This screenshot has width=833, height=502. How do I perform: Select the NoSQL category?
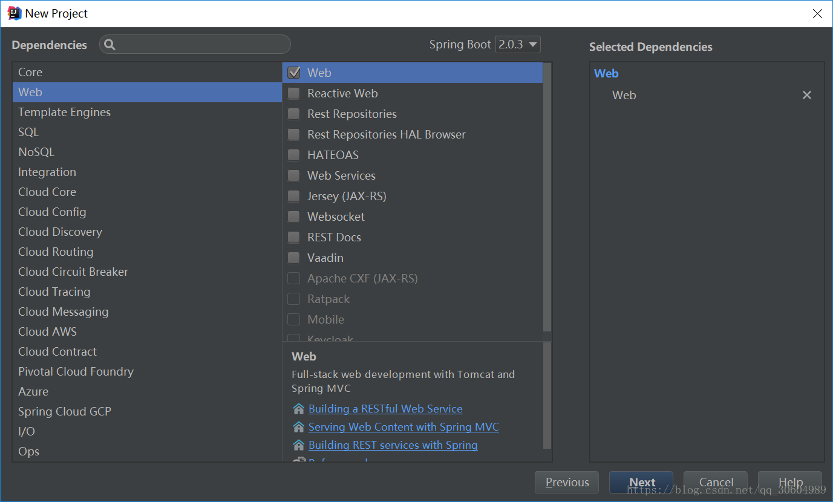click(147, 152)
